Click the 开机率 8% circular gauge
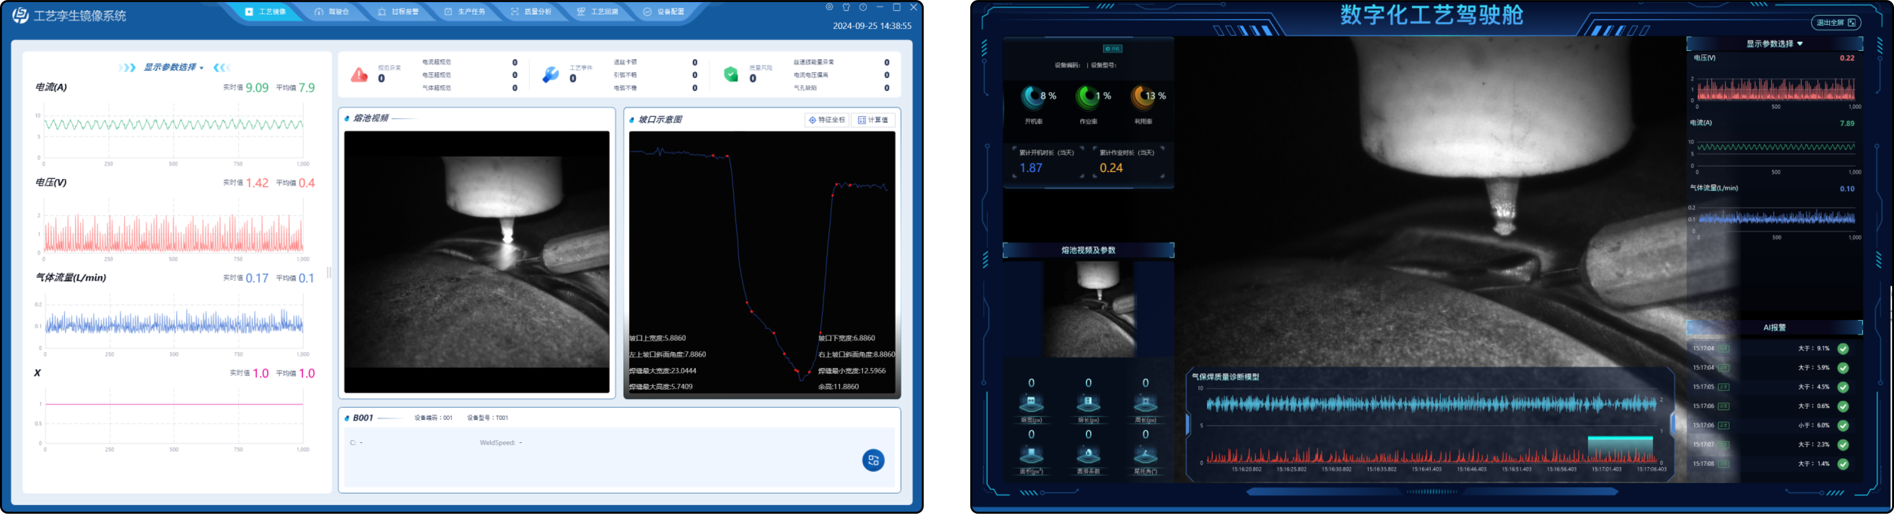 coord(1032,96)
